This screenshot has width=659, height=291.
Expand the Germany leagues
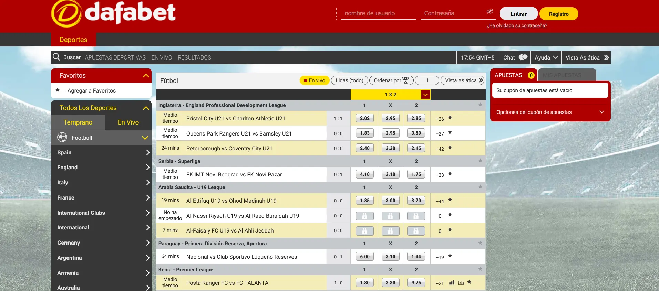pyautogui.click(x=101, y=242)
